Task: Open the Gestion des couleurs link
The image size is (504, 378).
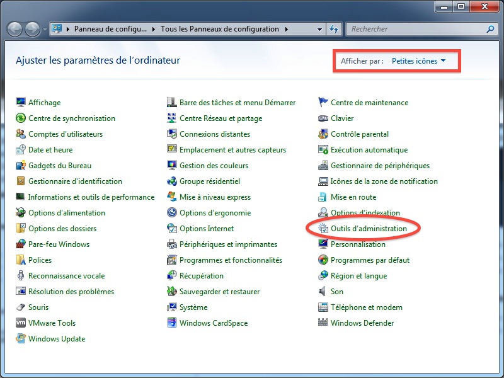Action: [214, 165]
